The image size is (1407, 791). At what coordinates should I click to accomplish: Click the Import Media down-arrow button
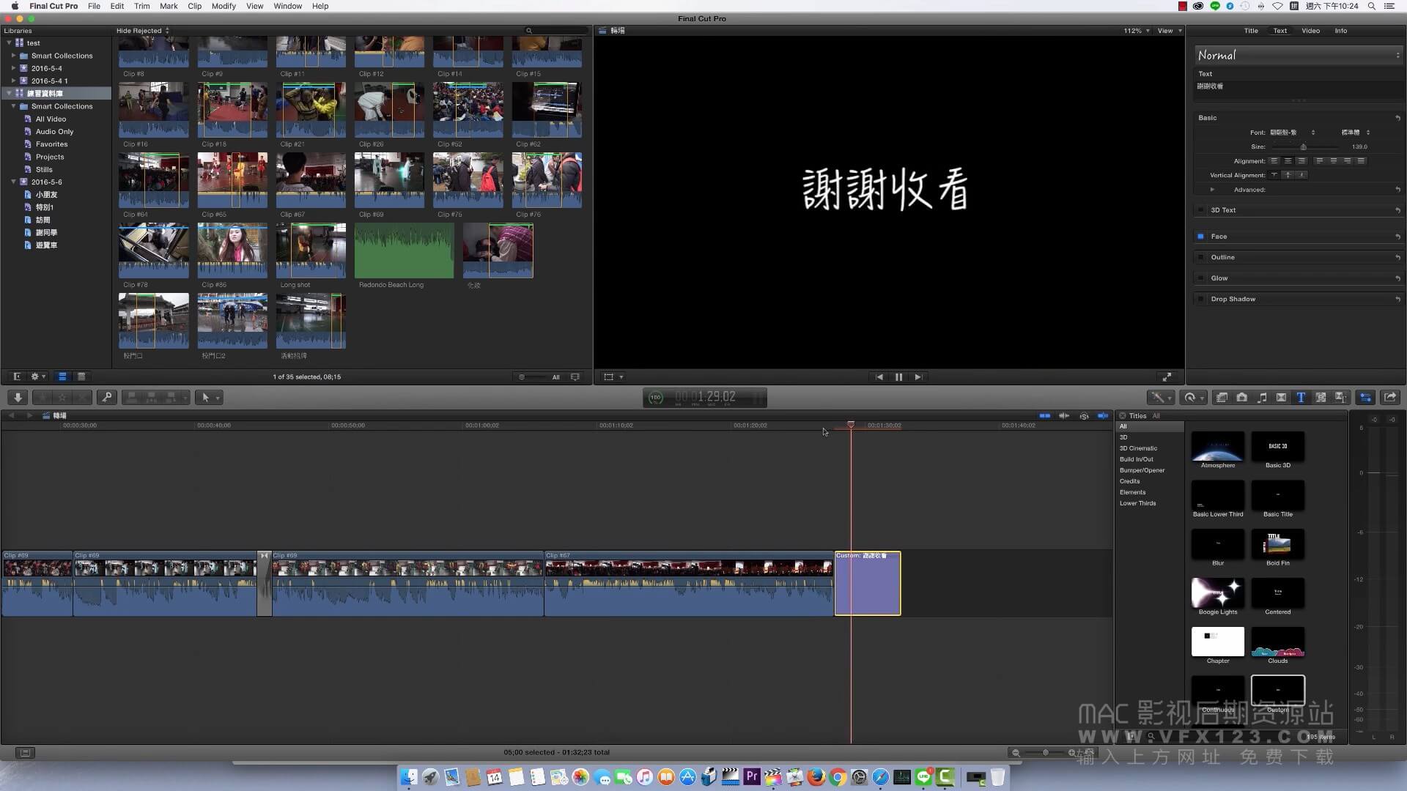click(x=18, y=397)
